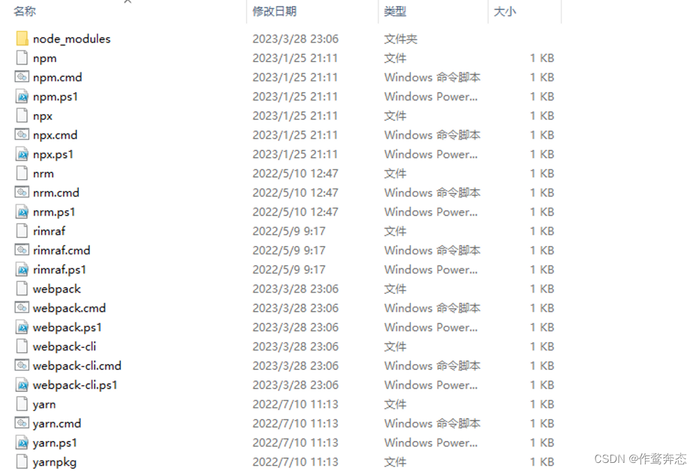Click the yarn.ps1 PowerShell icon

click(22, 443)
